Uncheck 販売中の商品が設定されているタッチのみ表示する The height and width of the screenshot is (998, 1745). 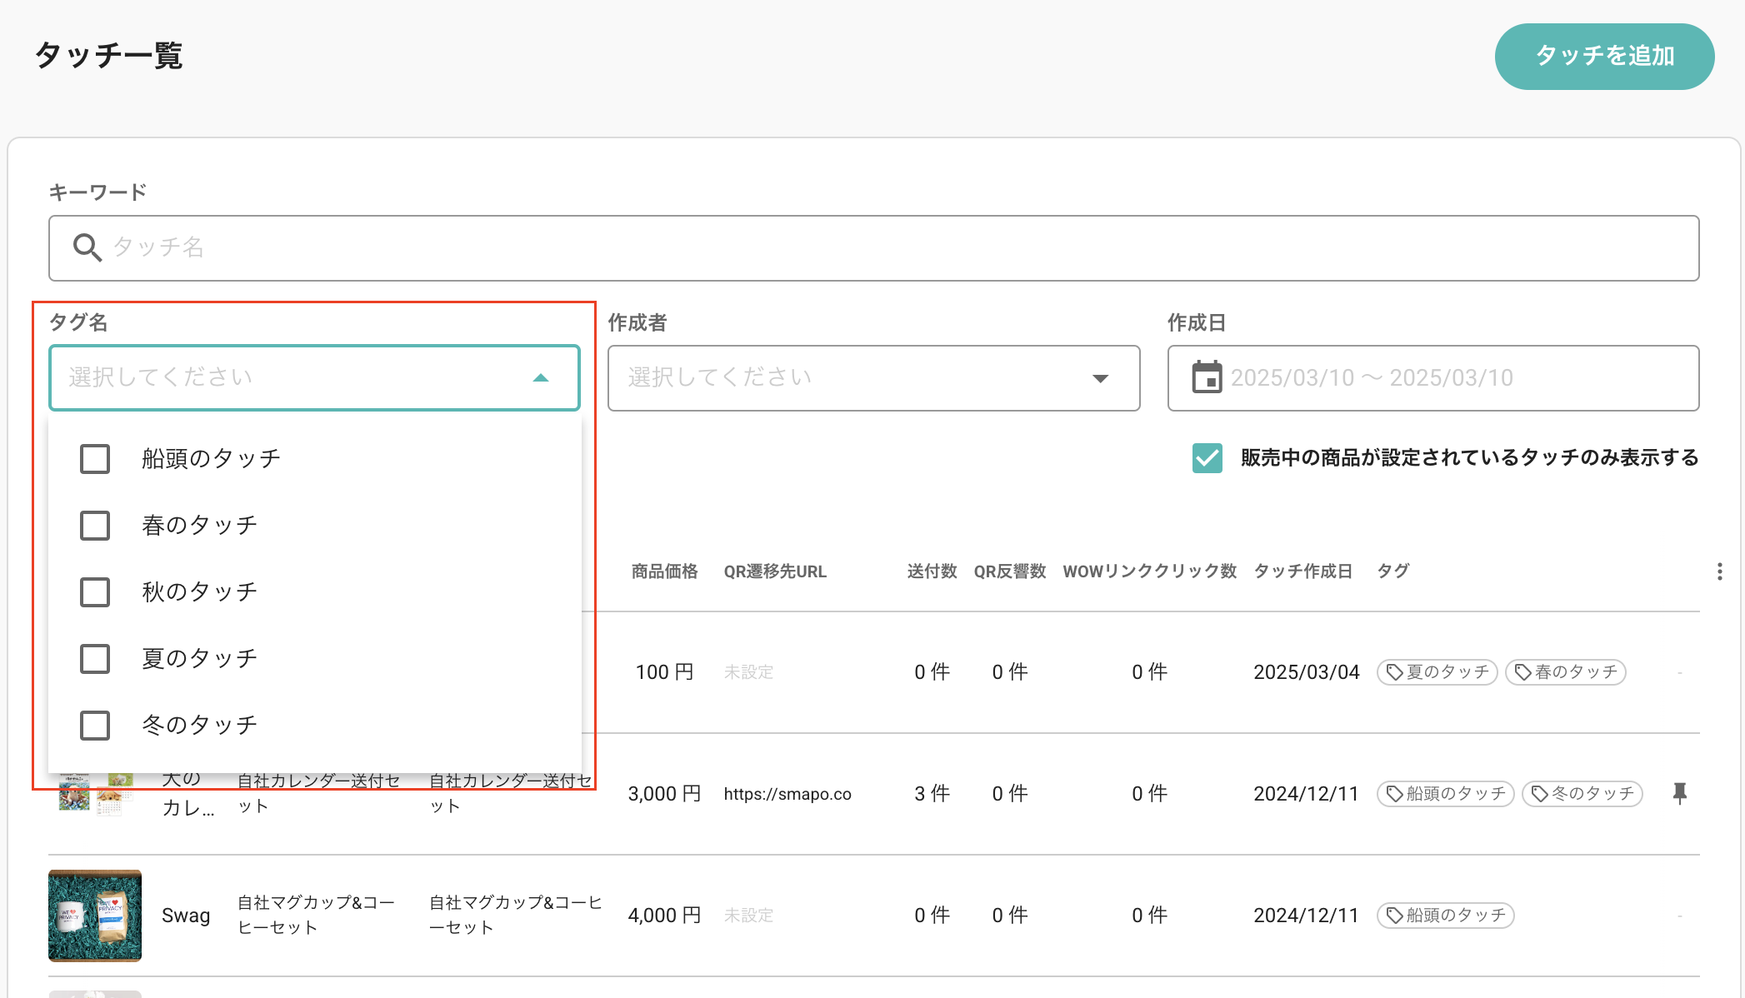click(1207, 458)
